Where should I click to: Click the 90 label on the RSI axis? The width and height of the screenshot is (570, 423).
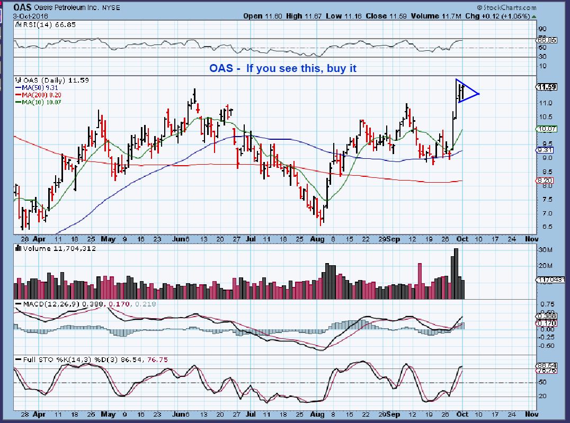(542, 29)
